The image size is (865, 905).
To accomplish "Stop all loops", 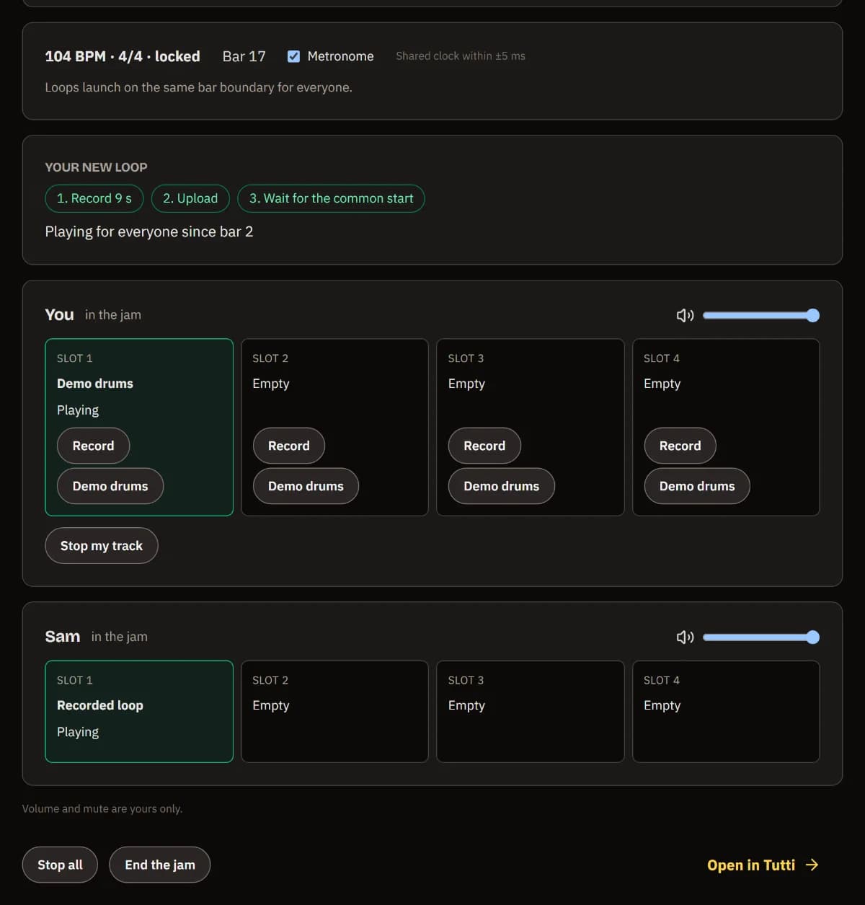I will click(x=60, y=865).
